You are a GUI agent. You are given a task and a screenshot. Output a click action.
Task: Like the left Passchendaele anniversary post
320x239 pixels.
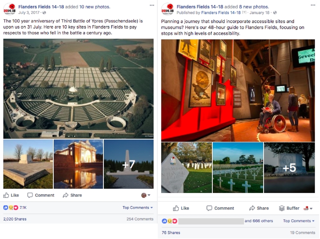tap(11, 195)
